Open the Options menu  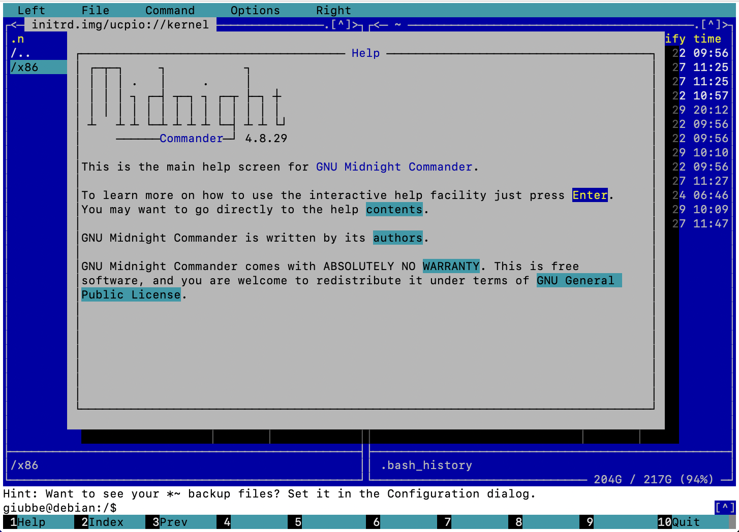[x=255, y=10]
